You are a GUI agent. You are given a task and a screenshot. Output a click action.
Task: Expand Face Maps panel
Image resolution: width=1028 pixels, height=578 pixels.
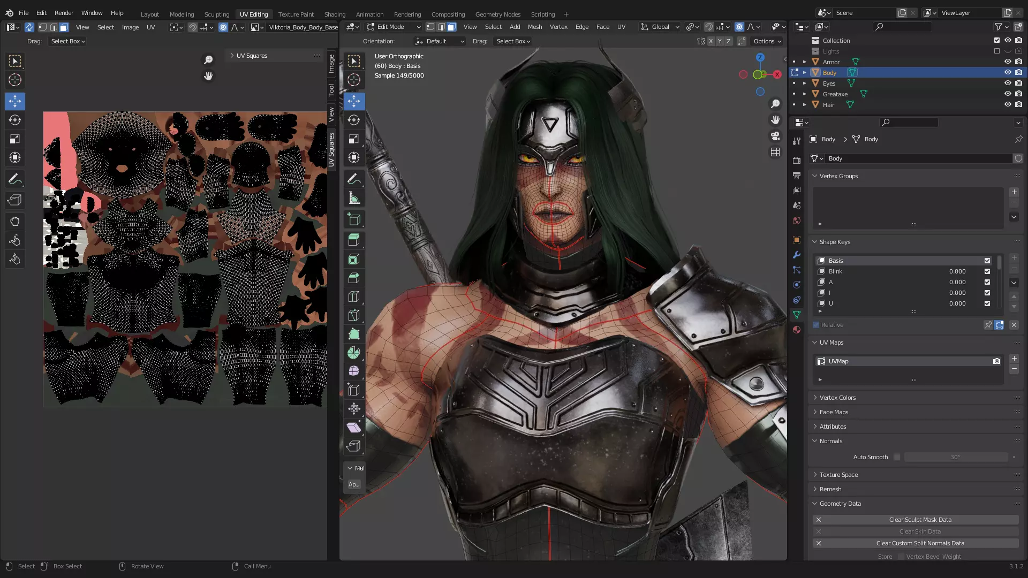tap(834, 412)
